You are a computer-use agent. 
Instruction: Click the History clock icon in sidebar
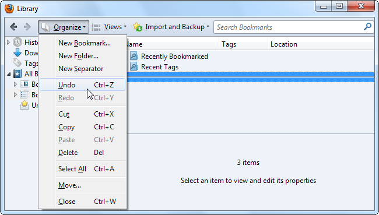click(x=17, y=43)
